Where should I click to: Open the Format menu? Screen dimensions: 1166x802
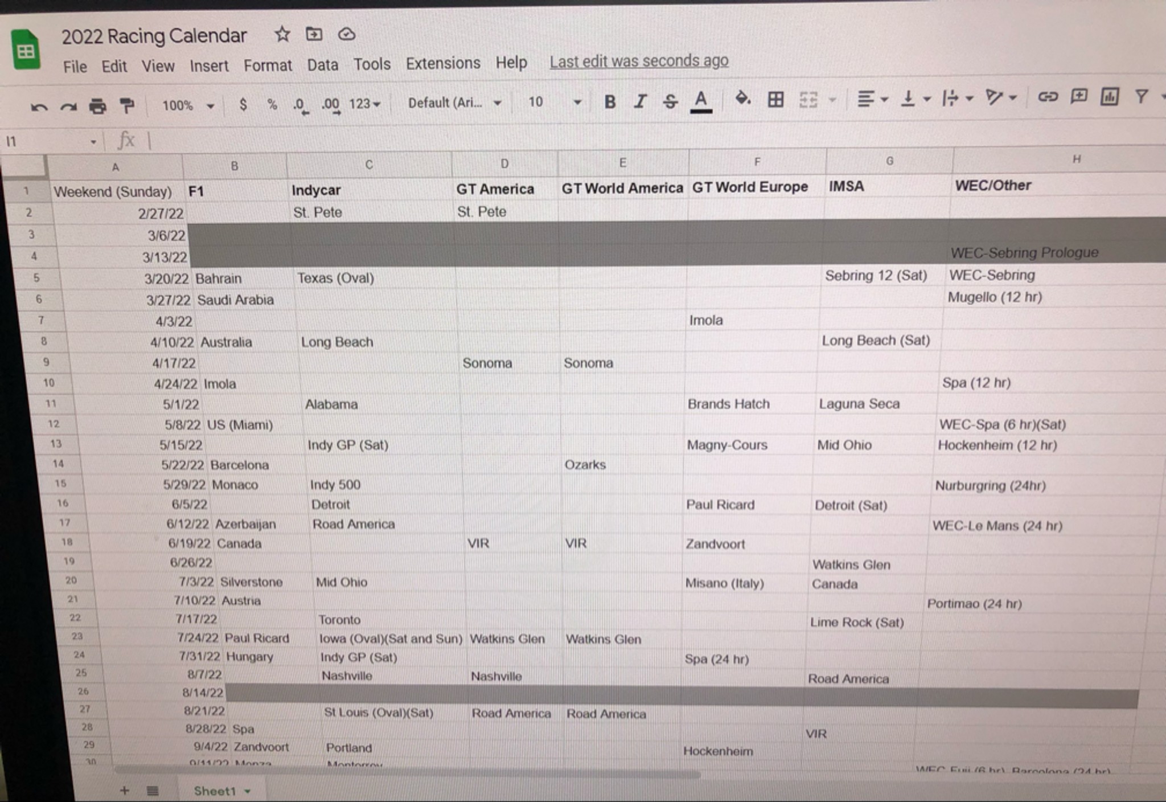coord(268,65)
